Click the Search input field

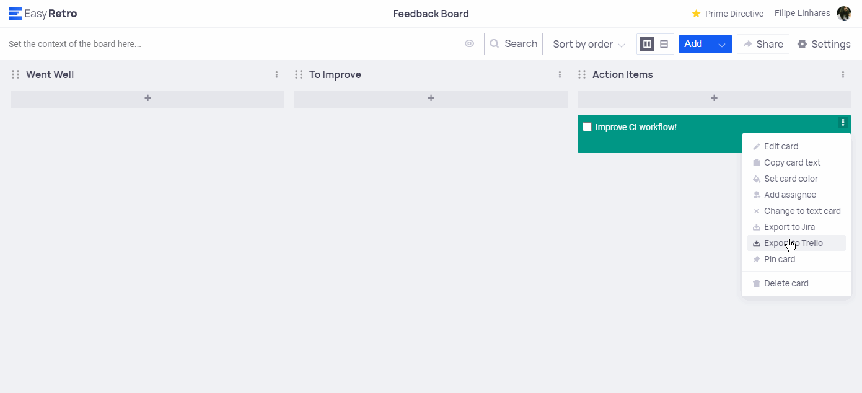pyautogui.click(x=513, y=44)
